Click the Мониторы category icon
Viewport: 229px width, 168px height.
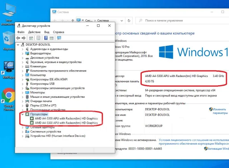pos(27,92)
